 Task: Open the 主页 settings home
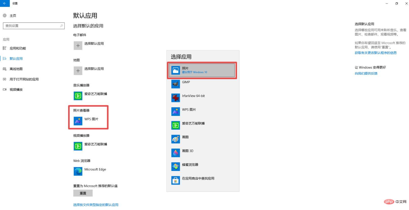13,15
